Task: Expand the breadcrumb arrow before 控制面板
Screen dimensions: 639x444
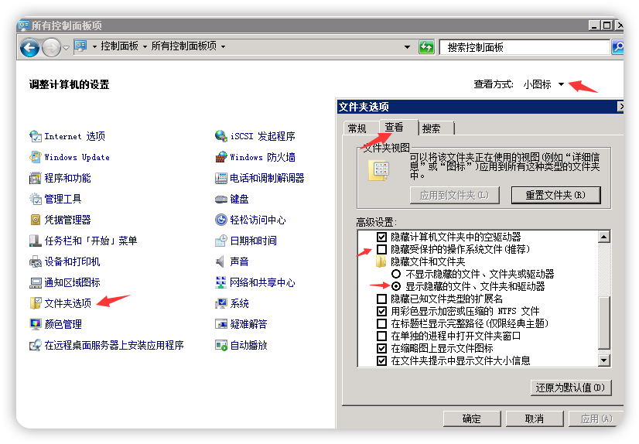Action: (94, 47)
